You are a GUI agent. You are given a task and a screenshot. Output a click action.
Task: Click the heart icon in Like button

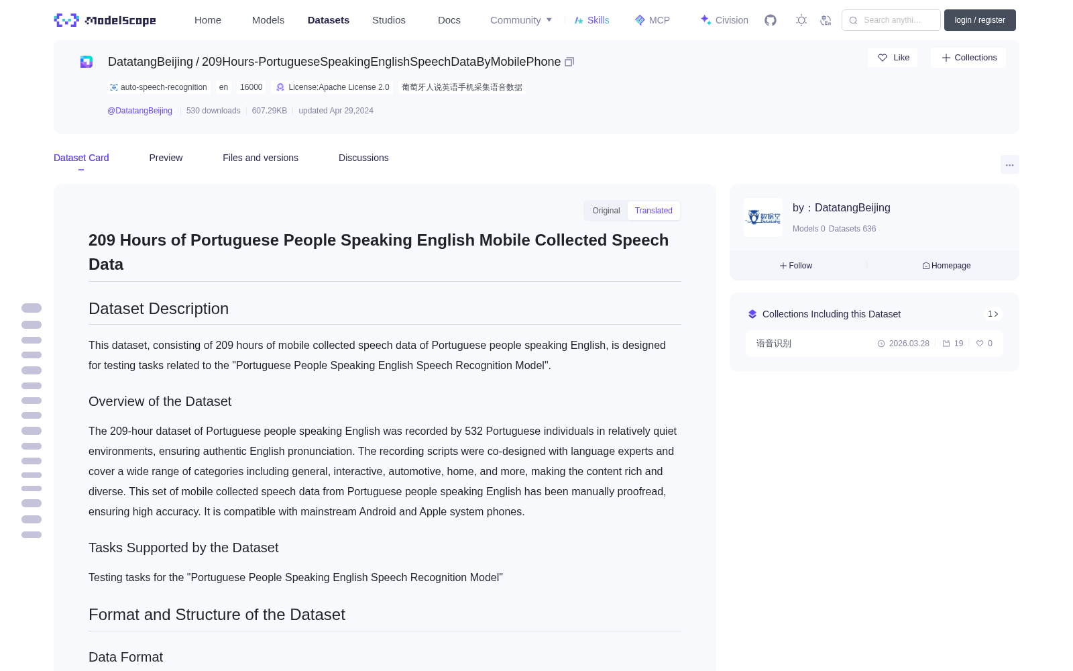tap(883, 58)
